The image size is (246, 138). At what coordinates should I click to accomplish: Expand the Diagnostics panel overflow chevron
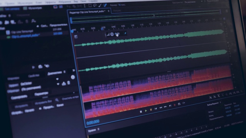click(x=73, y=71)
